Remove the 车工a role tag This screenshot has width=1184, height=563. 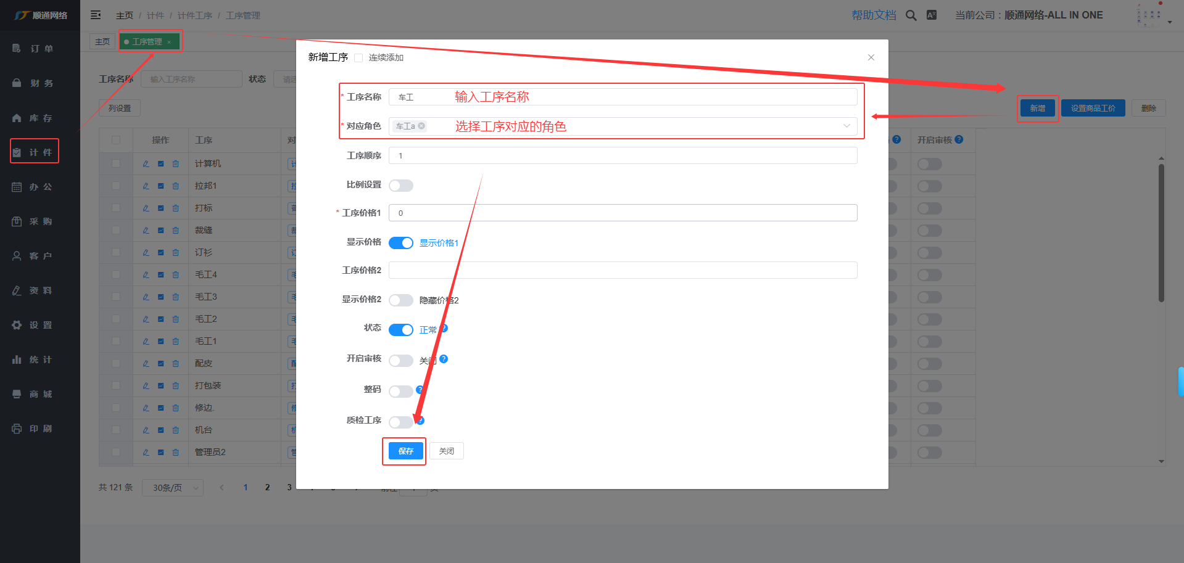pyautogui.click(x=422, y=126)
